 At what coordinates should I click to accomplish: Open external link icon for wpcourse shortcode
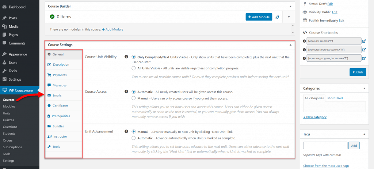(x=364, y=41)
